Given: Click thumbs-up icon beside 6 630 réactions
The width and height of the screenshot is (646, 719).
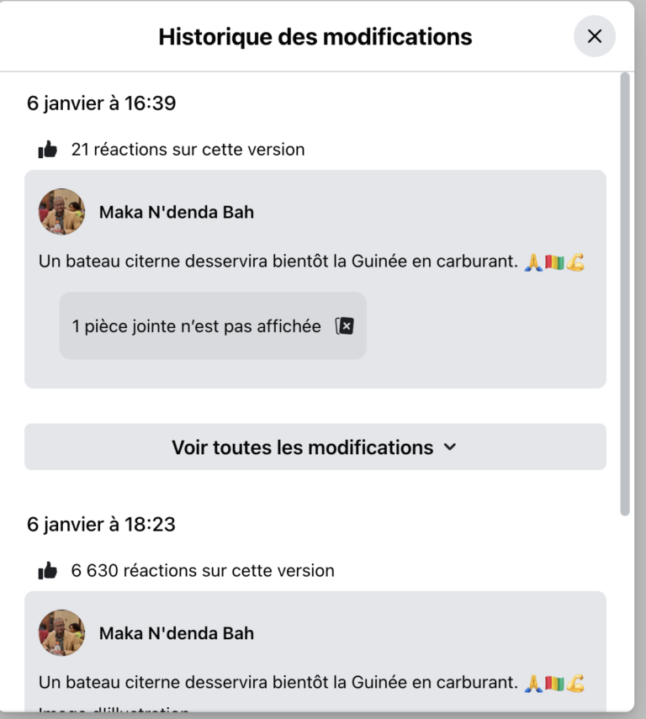Looking at the screenshot, I should 48,570.
